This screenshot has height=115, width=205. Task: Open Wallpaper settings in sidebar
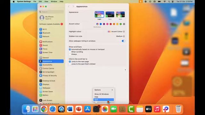tap(51, 88)
